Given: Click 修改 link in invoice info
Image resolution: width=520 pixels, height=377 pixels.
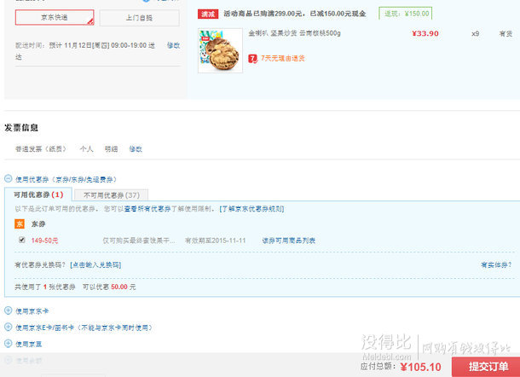Looking at the screenshot, I should coord(136,149).
